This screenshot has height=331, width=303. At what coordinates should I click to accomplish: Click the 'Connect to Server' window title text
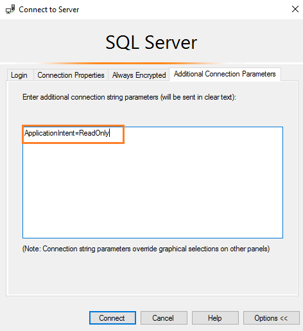coord(49,10)
